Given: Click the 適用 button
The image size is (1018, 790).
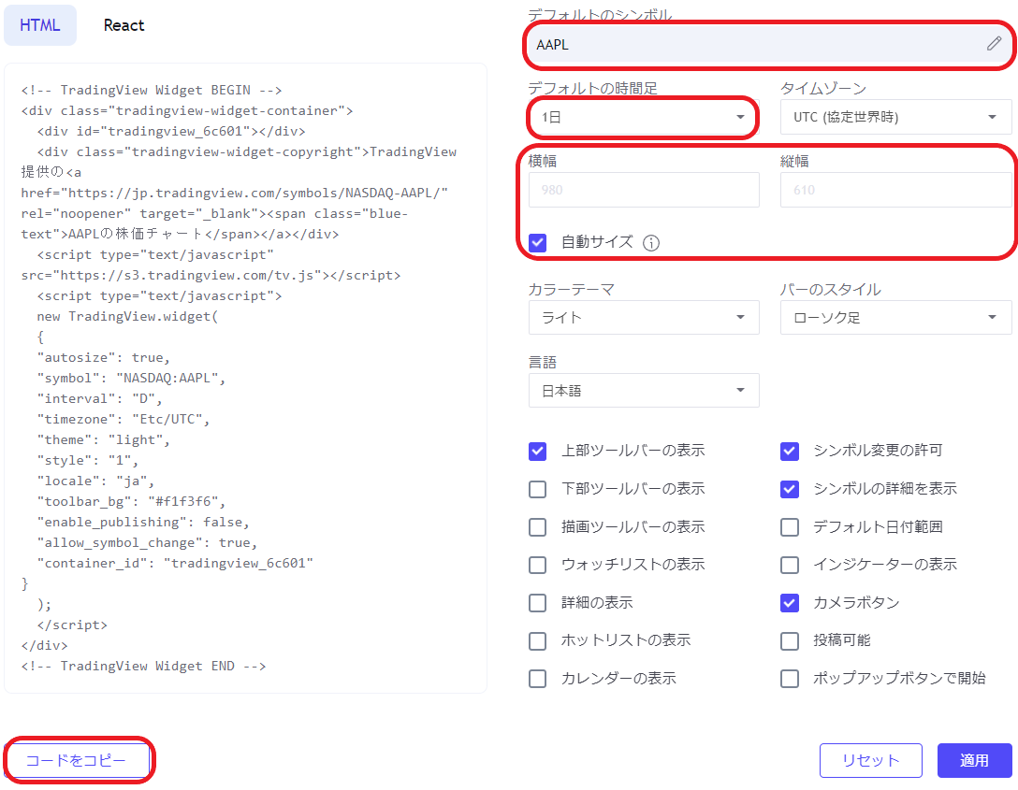Looking at the screenshot, I should click(x=974, y=760).
